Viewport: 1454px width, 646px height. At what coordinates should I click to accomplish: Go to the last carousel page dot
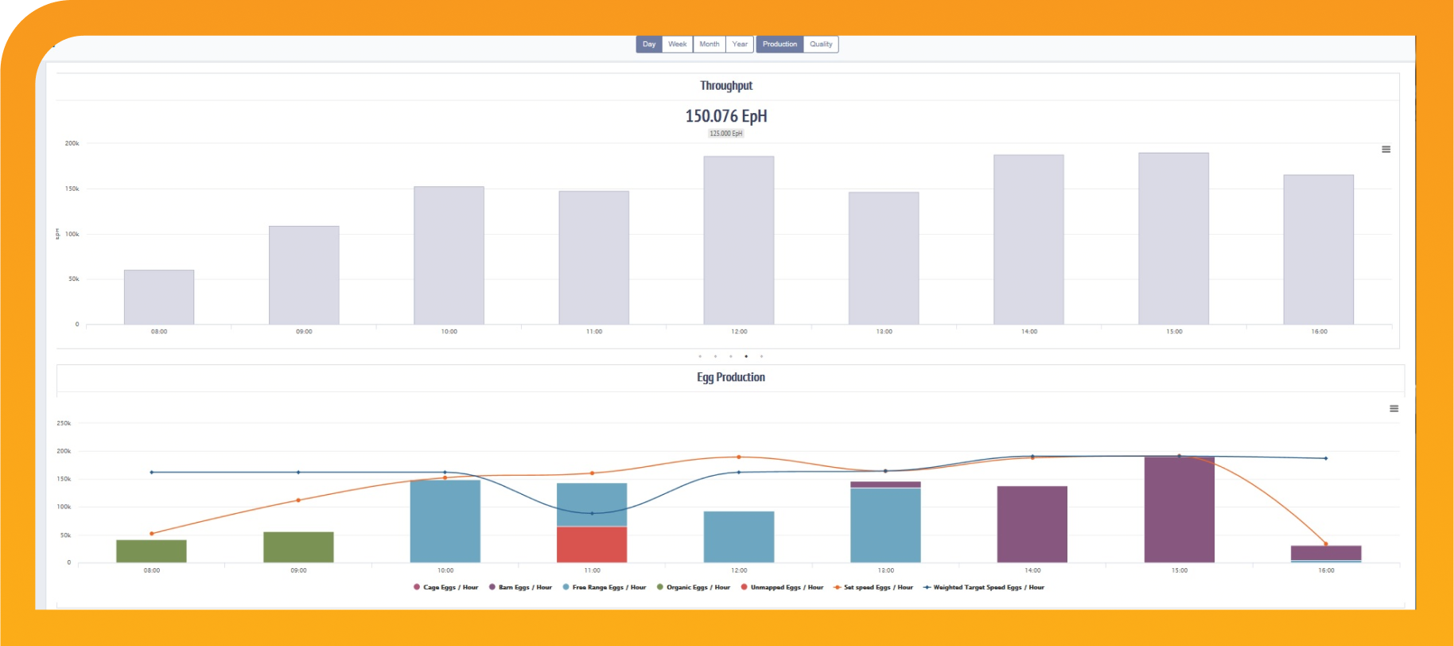click(761, 356)
